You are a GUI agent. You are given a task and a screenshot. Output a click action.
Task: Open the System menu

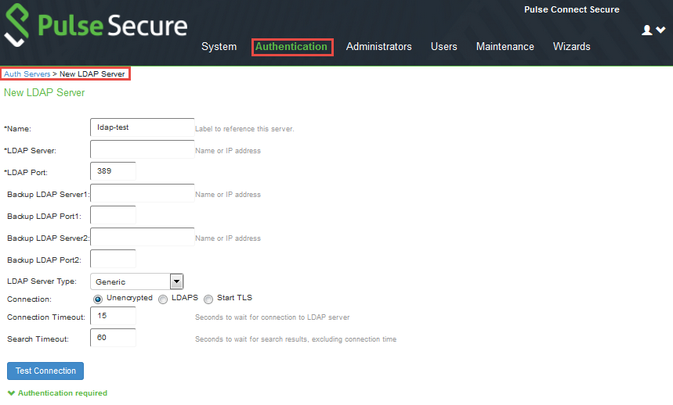pos(219,46)
